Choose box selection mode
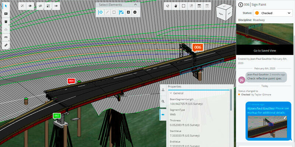Image resolution: width=295 pixels, height=147 pixels. point(114,12)
